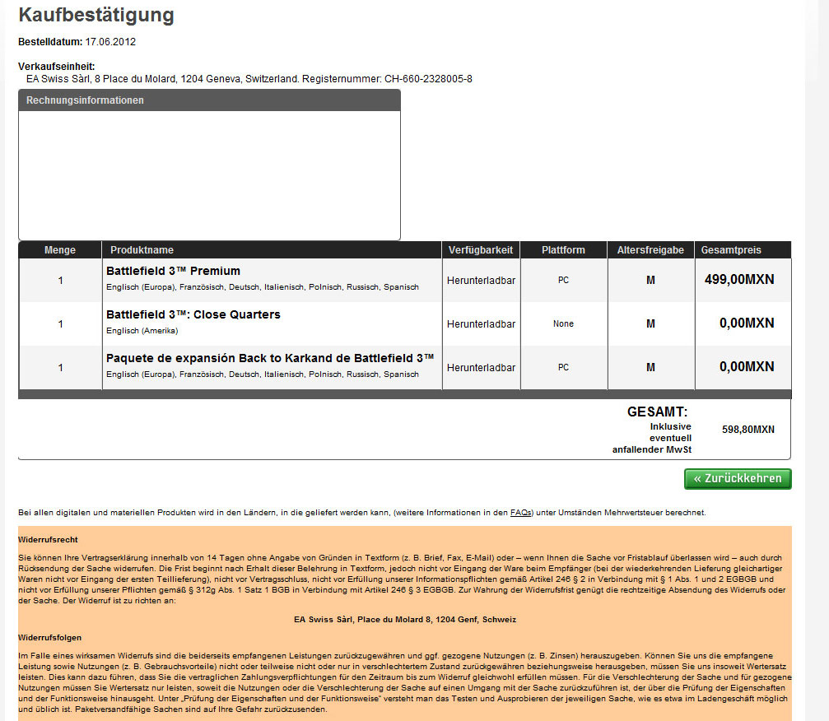Select Battlefield 3: Close Quarters product name
This screenshot has width=829, height=721.
click(x=193, y=314)
